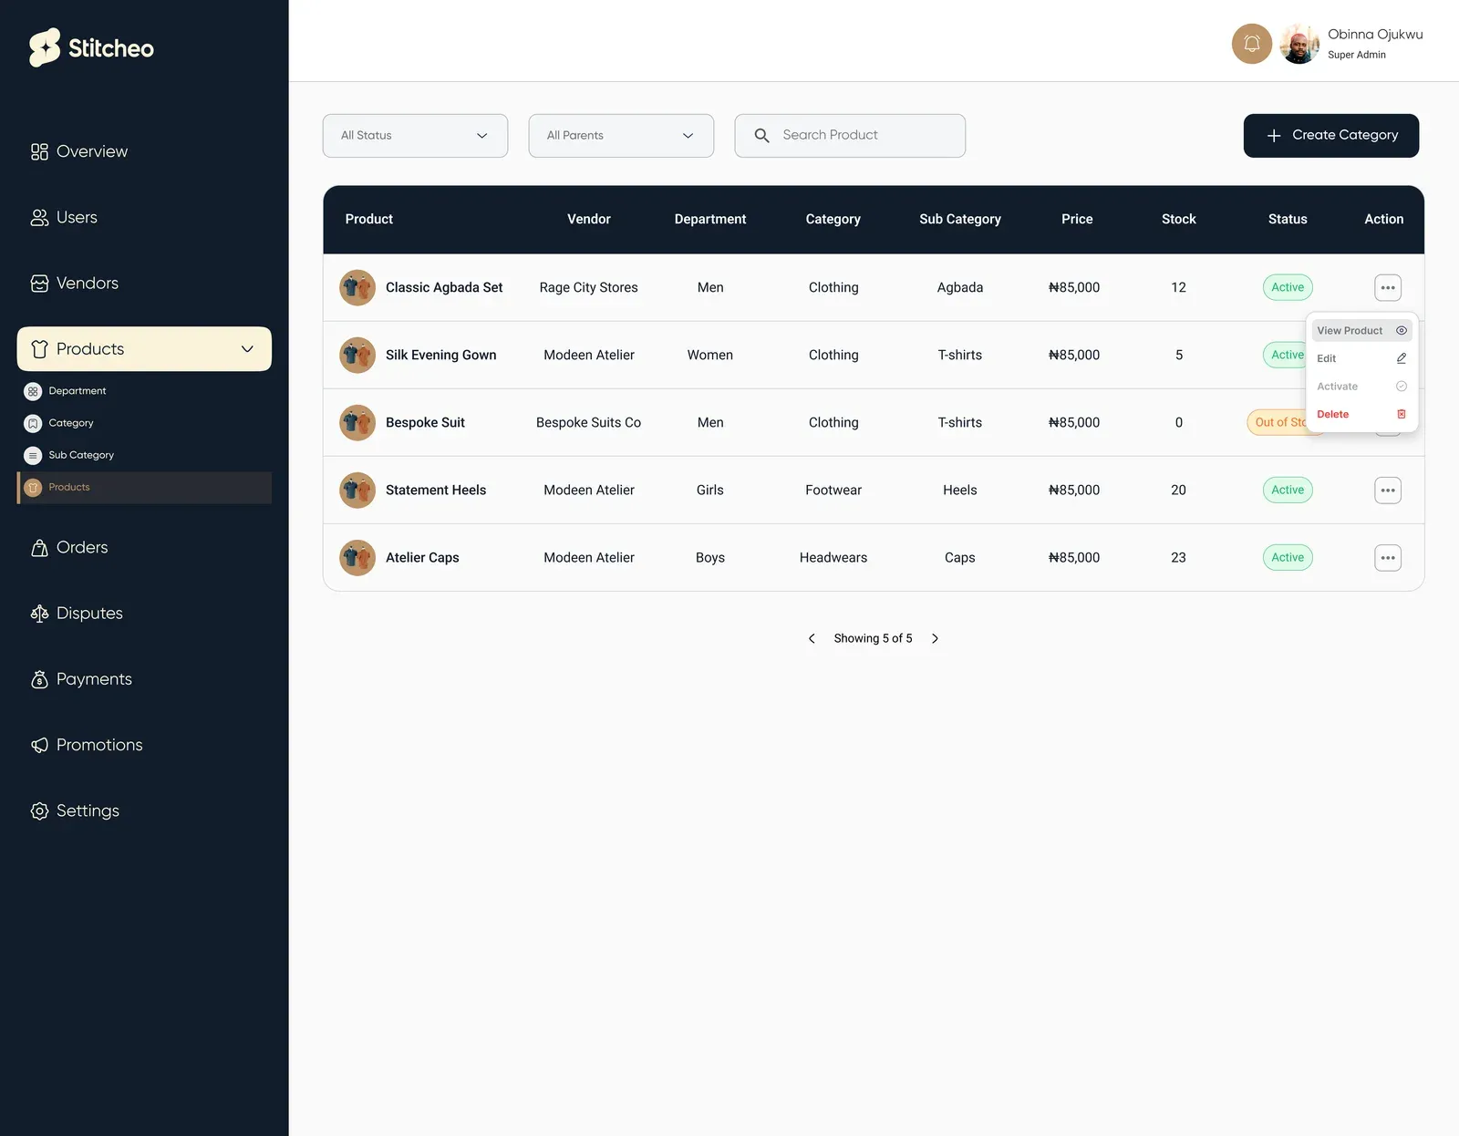Open the All Status dropdown
1459x1136 pixels.
415,136
